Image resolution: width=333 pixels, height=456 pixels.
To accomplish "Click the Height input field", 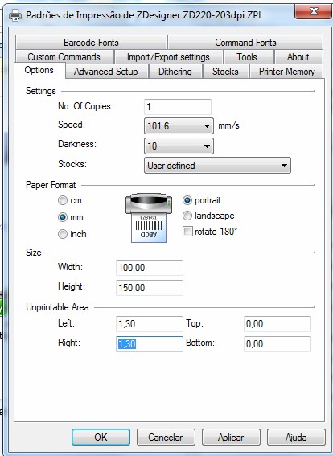I will (150, 288).
